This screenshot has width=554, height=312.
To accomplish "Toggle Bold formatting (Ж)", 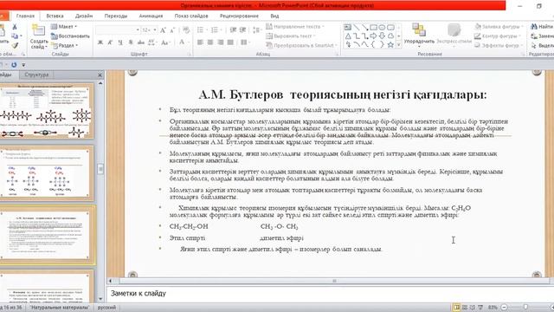I will (x=100, y=42).
